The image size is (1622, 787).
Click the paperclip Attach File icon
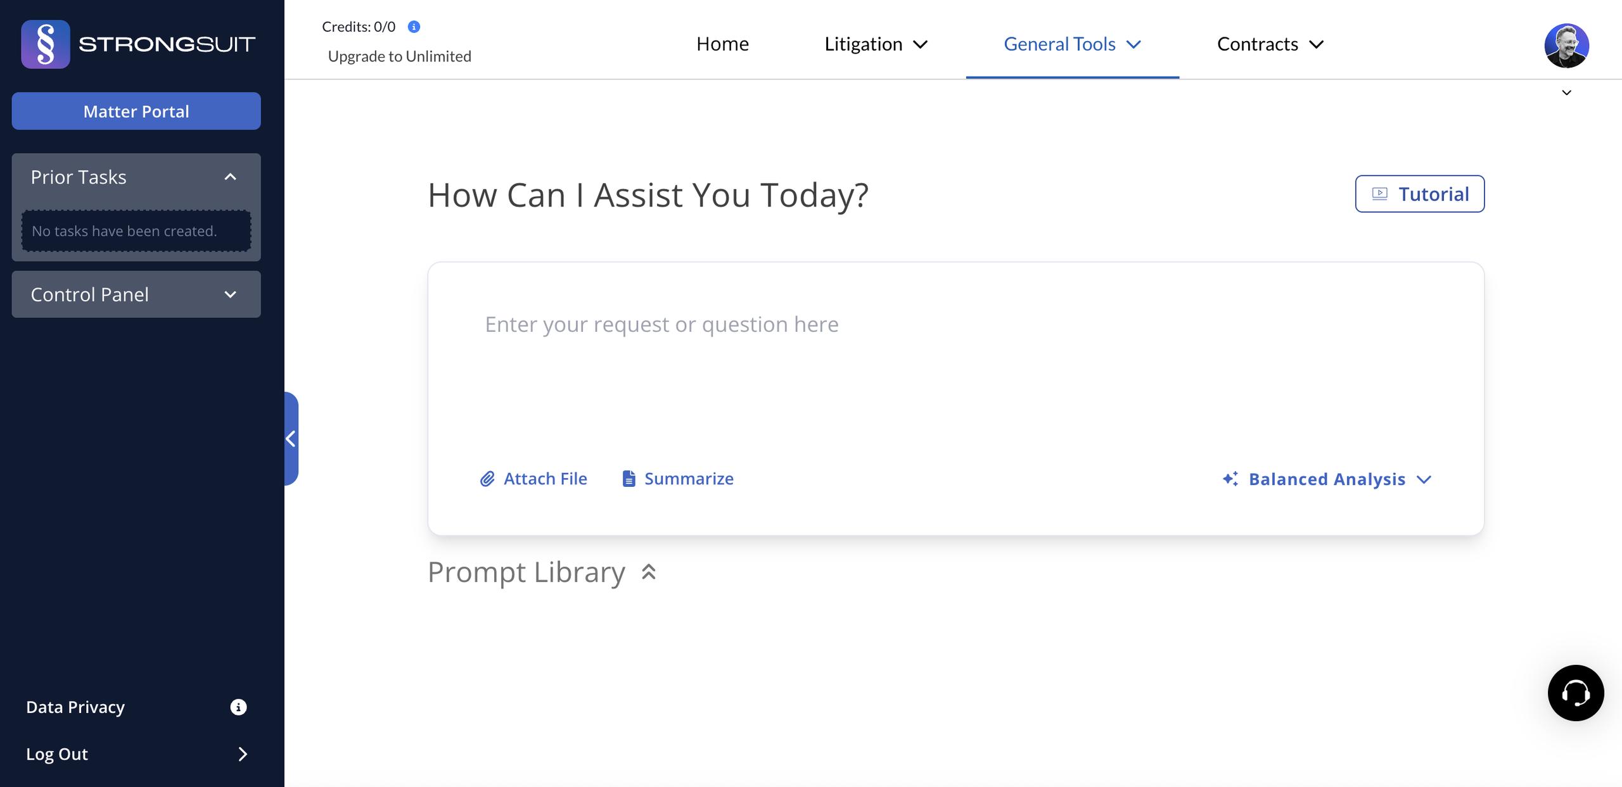[487, 479]
